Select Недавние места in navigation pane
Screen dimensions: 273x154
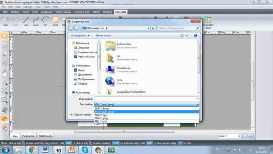[85, 52]
